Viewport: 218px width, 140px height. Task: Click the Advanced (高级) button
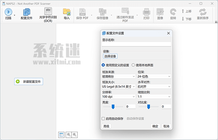[x=106, y=126]
